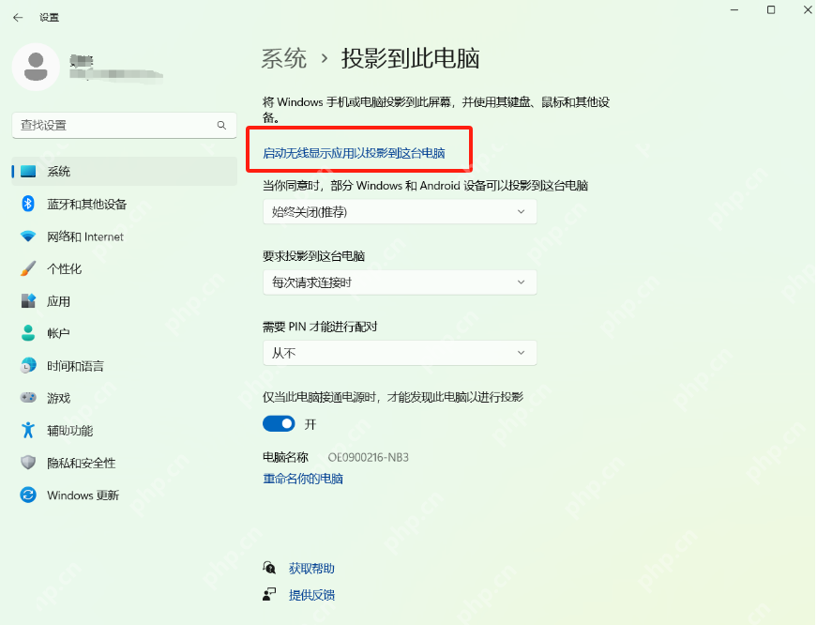Close the Settings window
817x625 pixels.
click(x=808, y=10)
